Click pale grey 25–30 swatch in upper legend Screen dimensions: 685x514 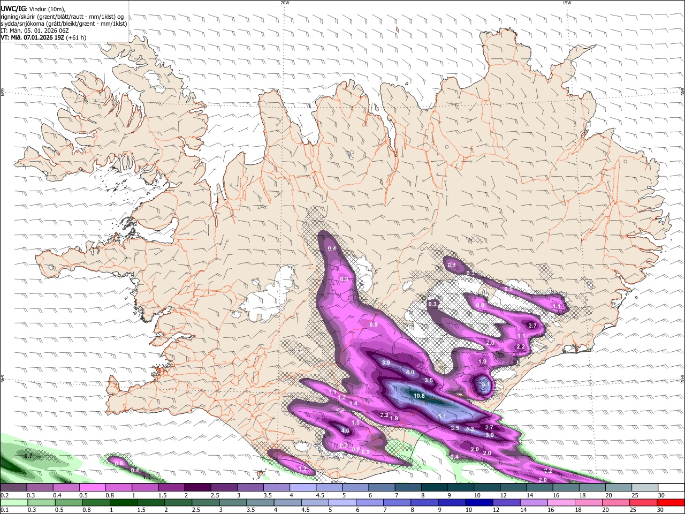coord(644,488)
